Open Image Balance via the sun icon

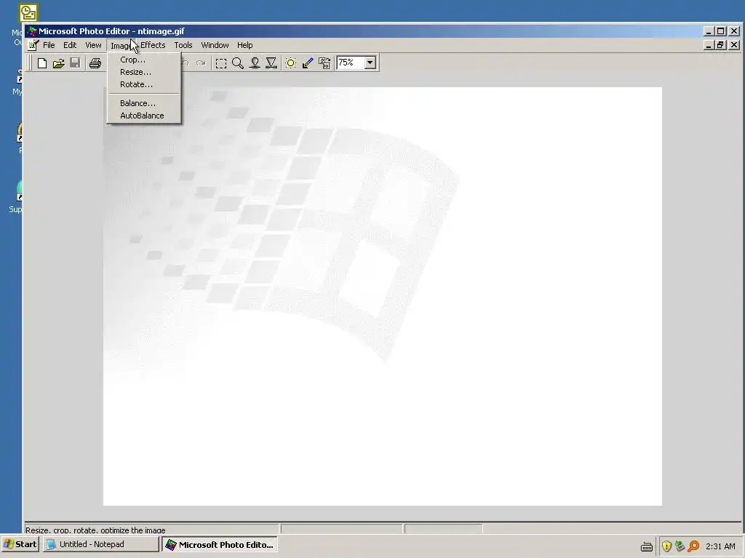(291, 63)
